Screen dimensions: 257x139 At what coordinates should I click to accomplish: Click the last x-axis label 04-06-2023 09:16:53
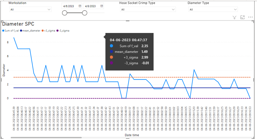tap(250, 119)
